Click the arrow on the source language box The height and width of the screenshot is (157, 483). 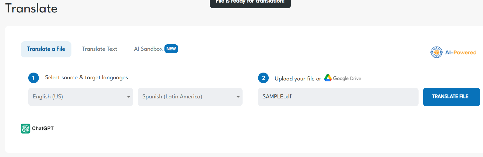point(129,97)
